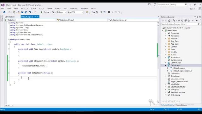Expand the References node
The height and width of the screenshot is (114, 202).
pyautogui.click(x=165, y=36)
